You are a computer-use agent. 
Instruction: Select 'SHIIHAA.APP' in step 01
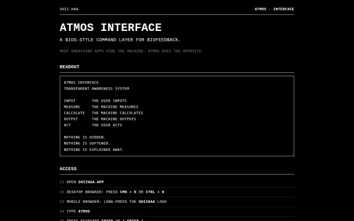tap(91, 182)
